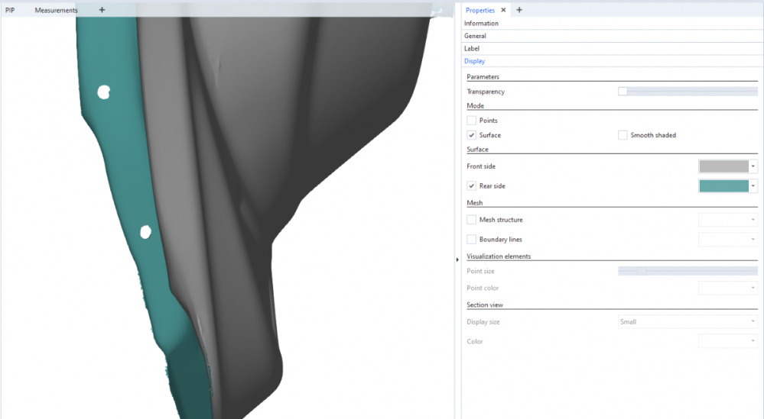764x419 pixels.
Task: Open the Boundary lines color dropdown
Action: (728, 240)
